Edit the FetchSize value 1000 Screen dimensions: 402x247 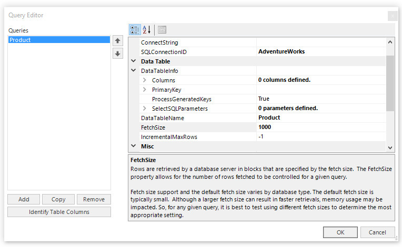(x=321, y=127)
